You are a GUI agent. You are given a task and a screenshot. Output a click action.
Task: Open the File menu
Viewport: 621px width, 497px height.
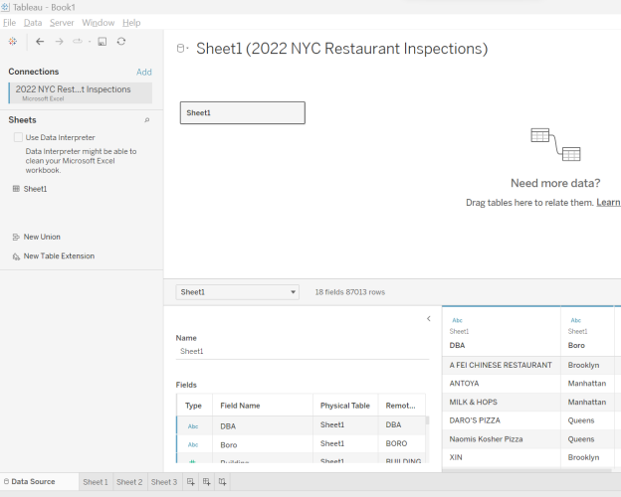click(x=9, y=23)
